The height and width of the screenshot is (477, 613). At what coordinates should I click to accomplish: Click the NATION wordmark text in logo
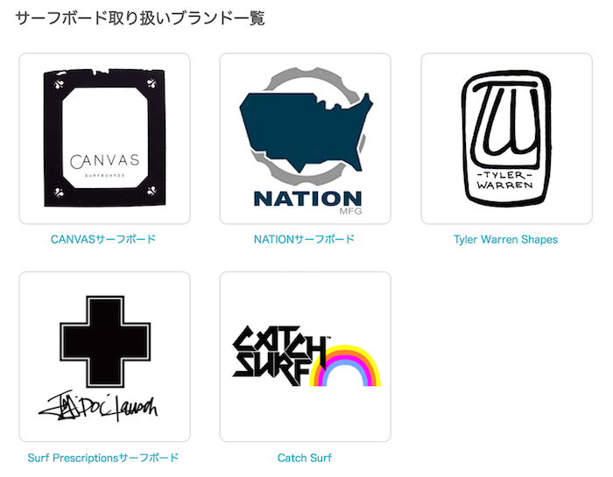point(307,199)
